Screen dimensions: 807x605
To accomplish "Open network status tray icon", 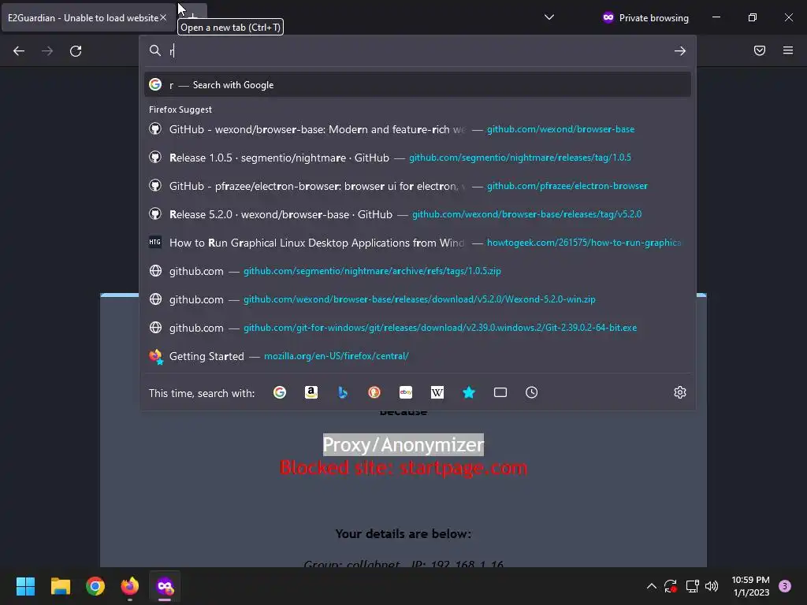I will [692, 586].
